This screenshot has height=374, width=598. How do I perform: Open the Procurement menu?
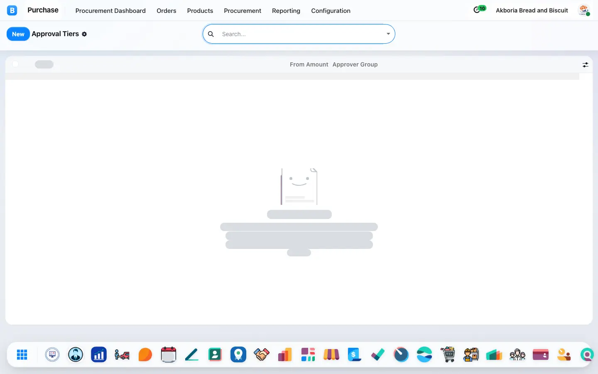[x=243, y=11]
